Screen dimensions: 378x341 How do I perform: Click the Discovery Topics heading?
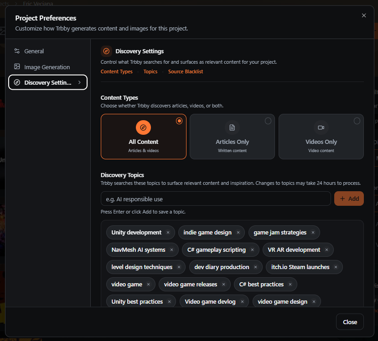coord(122,175)
